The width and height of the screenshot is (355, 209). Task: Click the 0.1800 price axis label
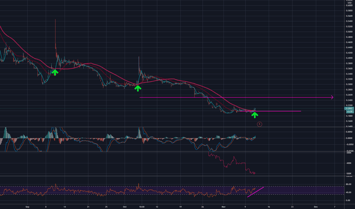pyautogui.click(x=349, y=116)
